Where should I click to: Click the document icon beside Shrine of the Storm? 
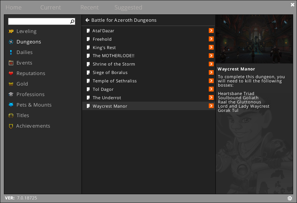click(88, 64)
